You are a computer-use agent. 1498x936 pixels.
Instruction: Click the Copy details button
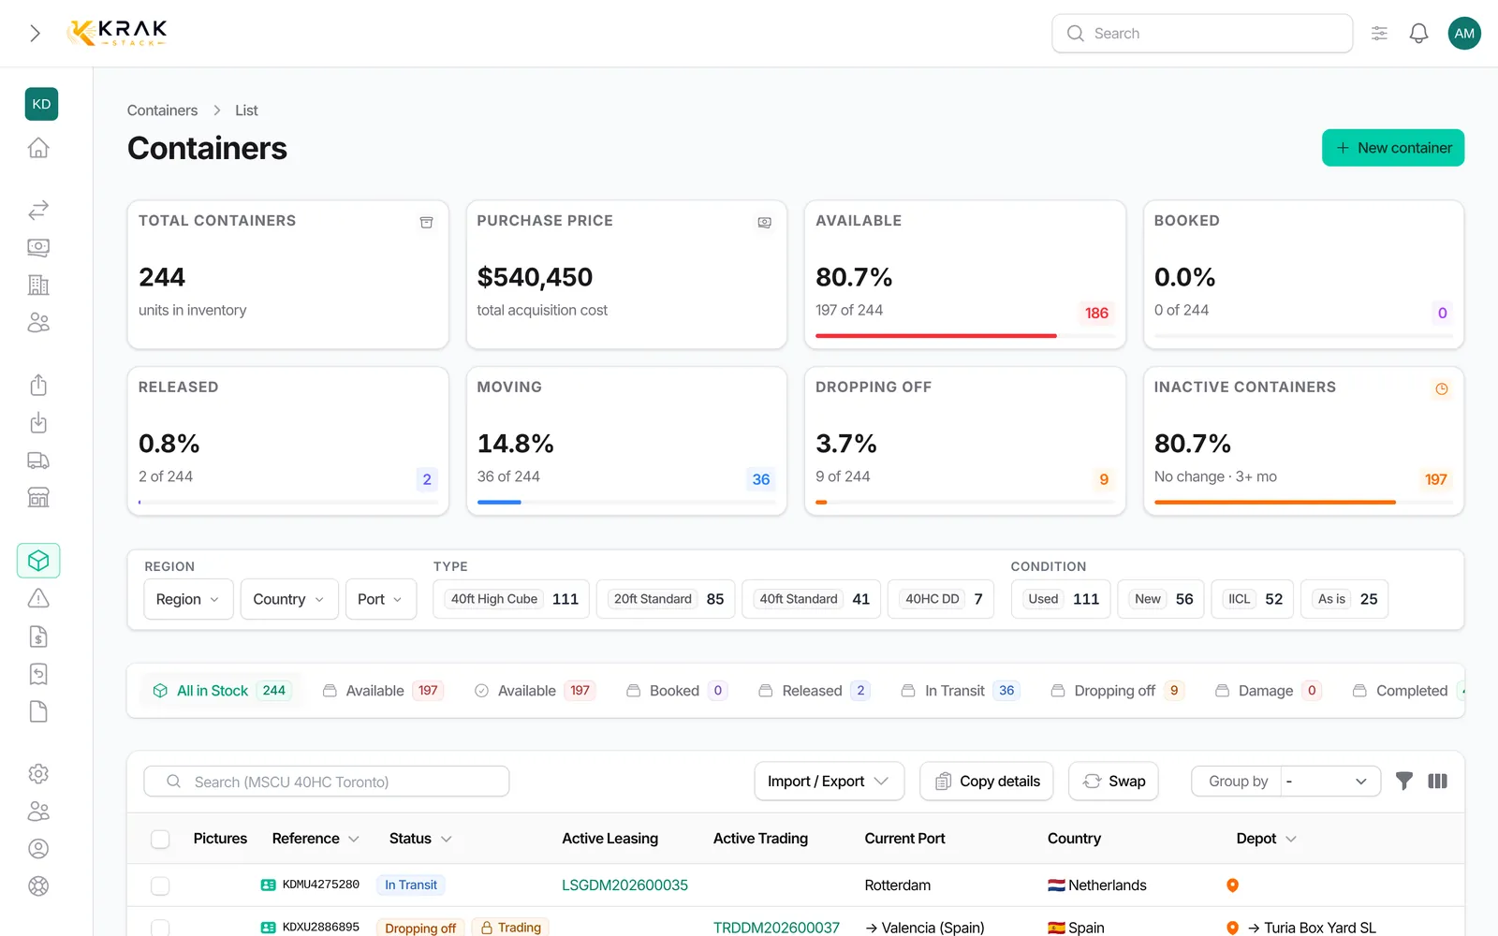tap(987, 782)
